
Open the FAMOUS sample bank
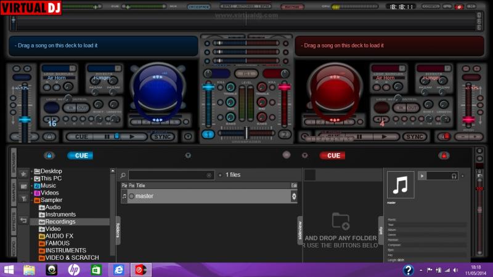(57, 243)
